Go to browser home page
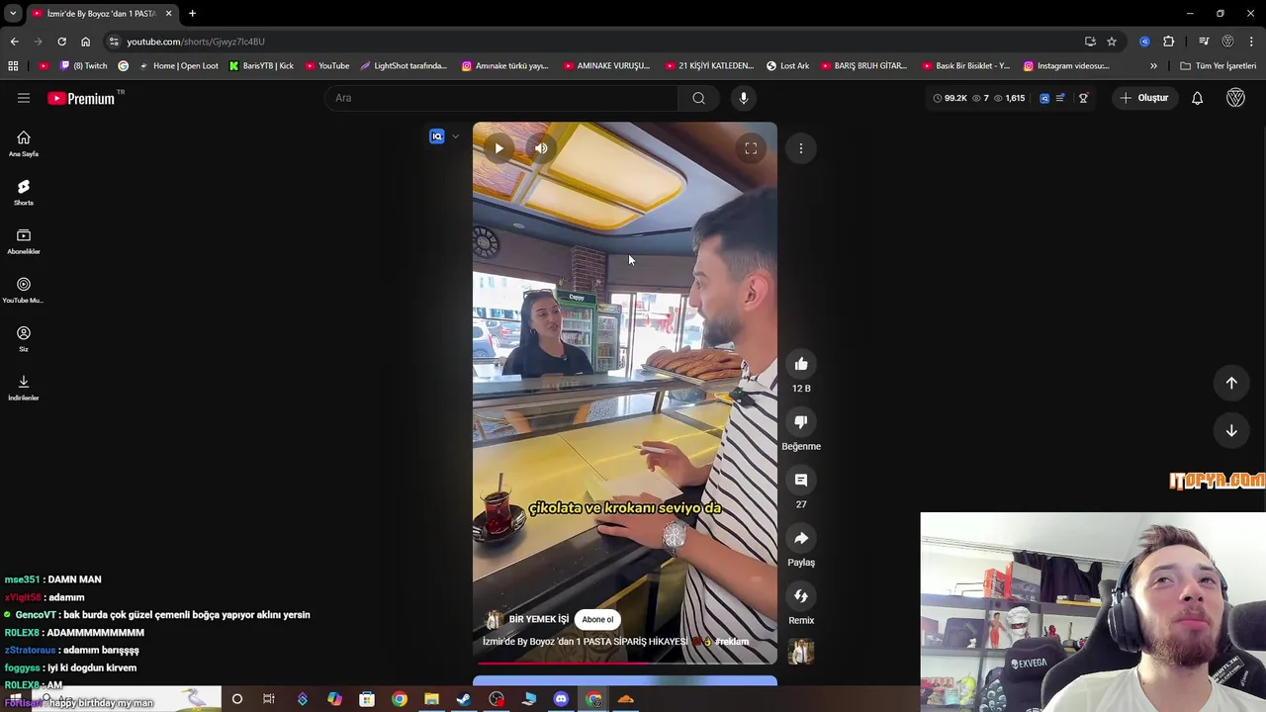 85,42
